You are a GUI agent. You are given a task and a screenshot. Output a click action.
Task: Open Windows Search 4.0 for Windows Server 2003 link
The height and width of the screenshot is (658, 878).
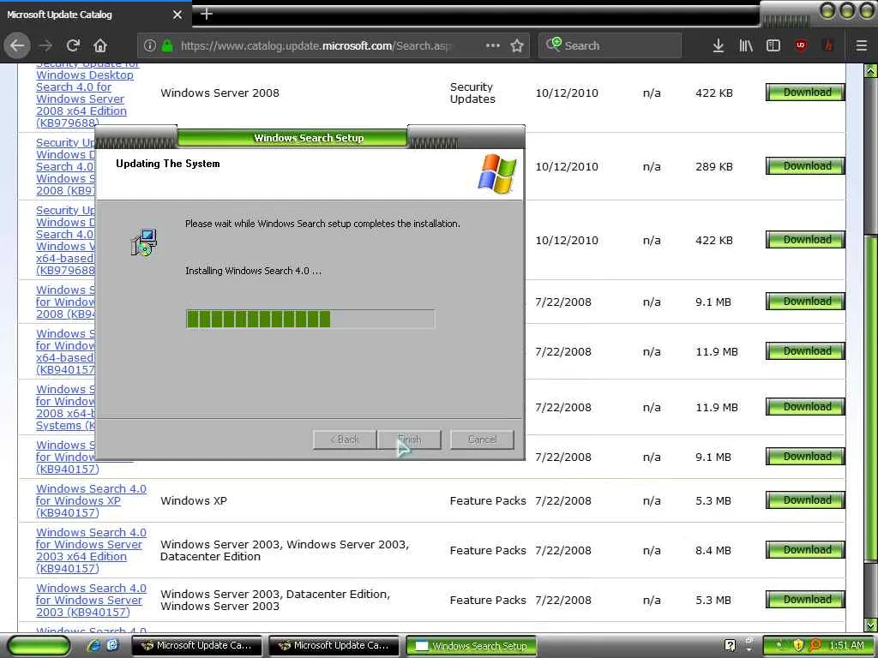coord(91,601)
